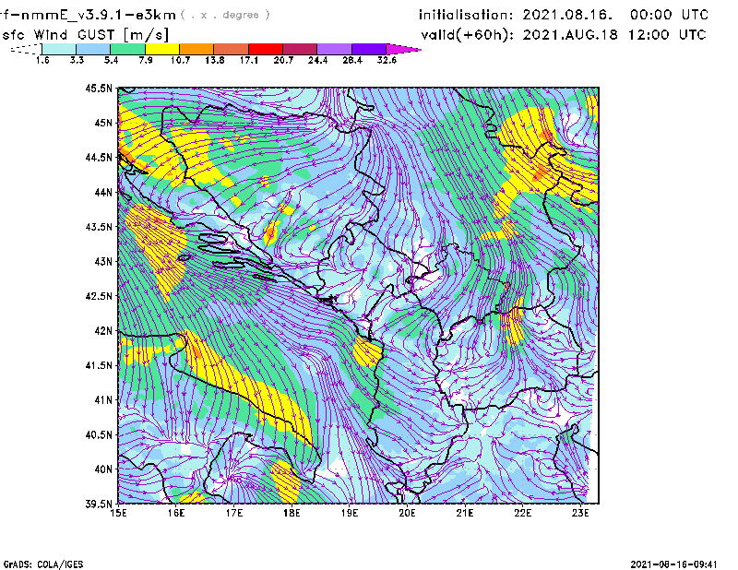
Task: Click the 43N latitude label
Action: point(103,261)
